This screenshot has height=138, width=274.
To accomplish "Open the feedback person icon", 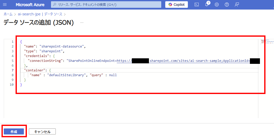I will tap(237, 5).
